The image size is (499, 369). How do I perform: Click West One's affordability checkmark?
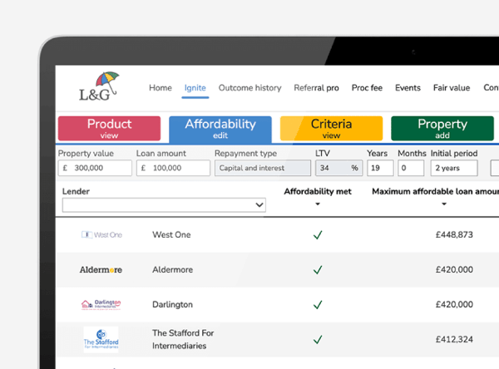318,235
